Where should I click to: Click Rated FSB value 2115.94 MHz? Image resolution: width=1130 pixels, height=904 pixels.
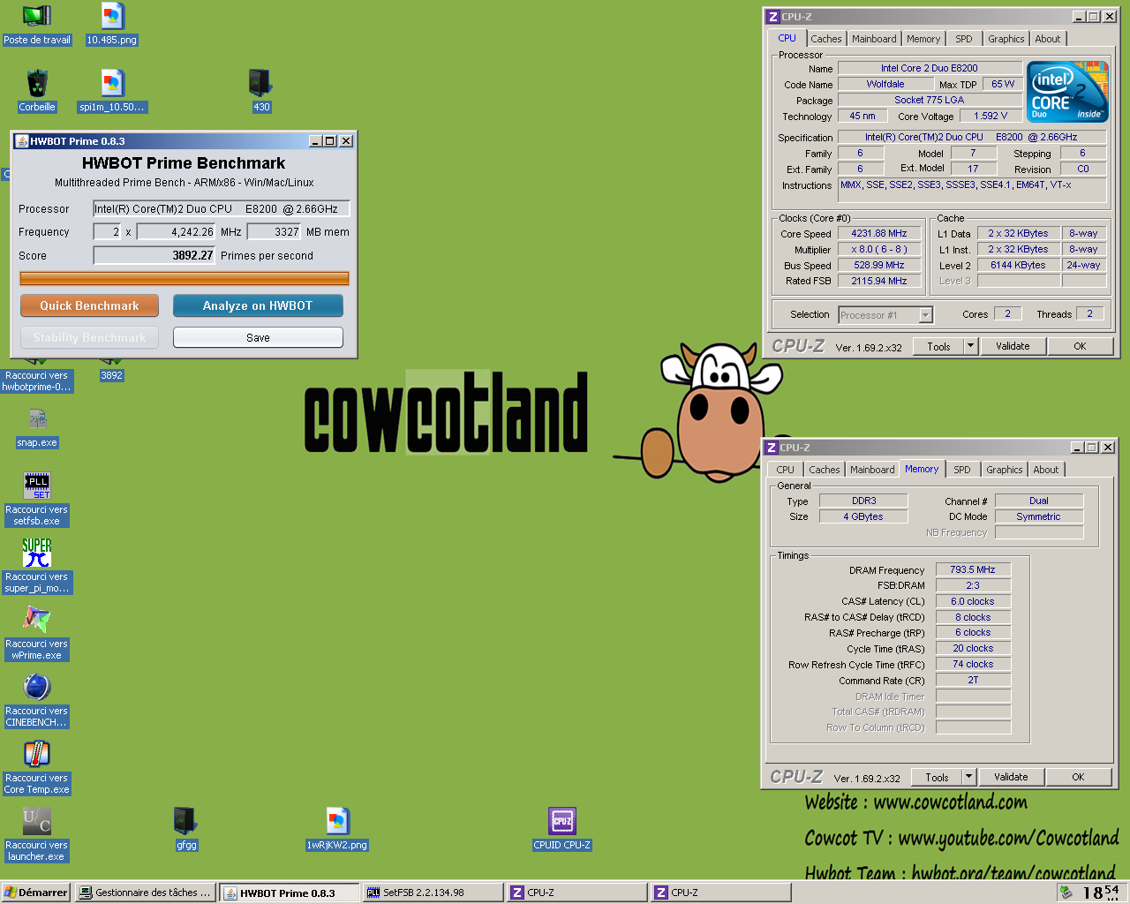point(878,281)
